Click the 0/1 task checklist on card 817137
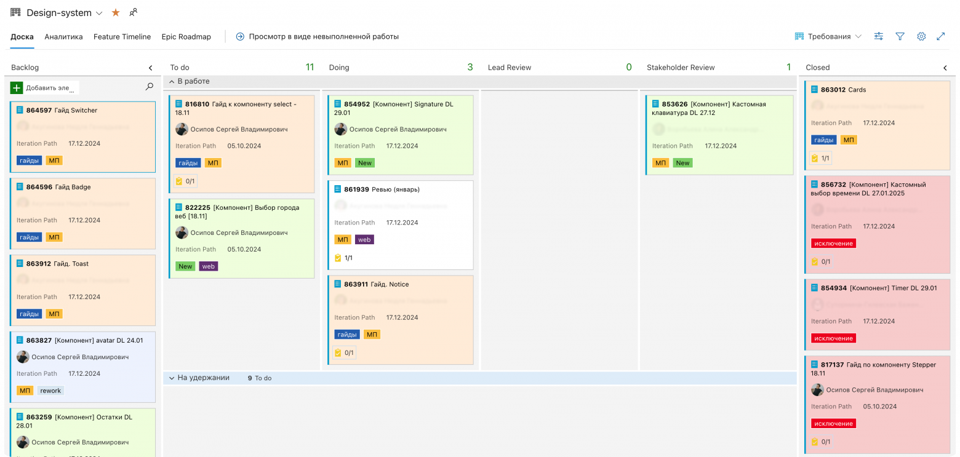960x457 pixels. pyautogui.click(x=822, y=442)
